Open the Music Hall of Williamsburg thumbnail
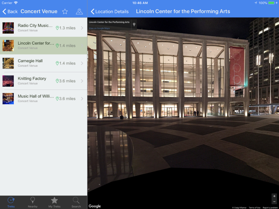The image size is (279, 209). point(8,98)
